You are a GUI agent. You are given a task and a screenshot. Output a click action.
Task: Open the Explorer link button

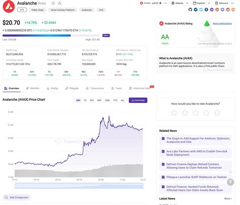(199, 3)
